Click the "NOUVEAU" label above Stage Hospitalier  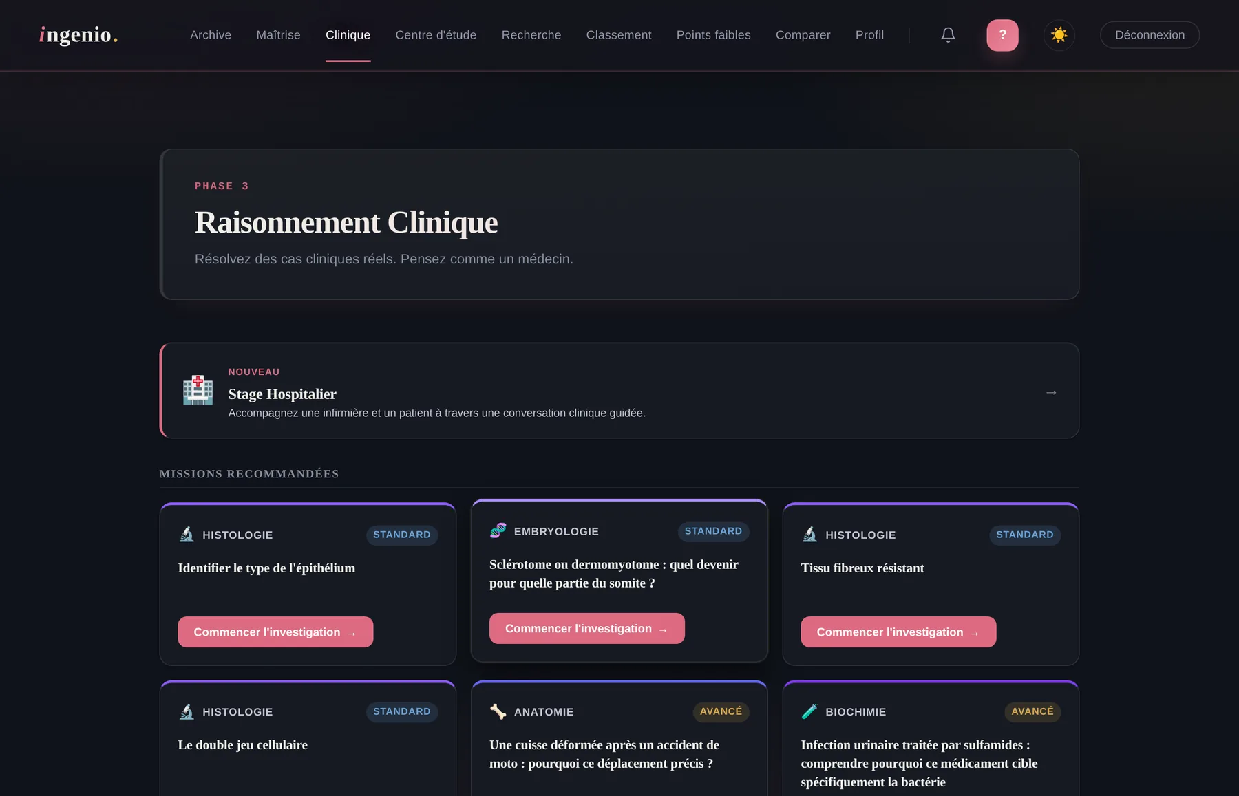pos(254,372)
